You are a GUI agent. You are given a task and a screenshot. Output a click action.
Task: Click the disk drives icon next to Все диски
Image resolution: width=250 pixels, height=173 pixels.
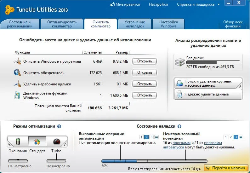click(x=180, y=62)
